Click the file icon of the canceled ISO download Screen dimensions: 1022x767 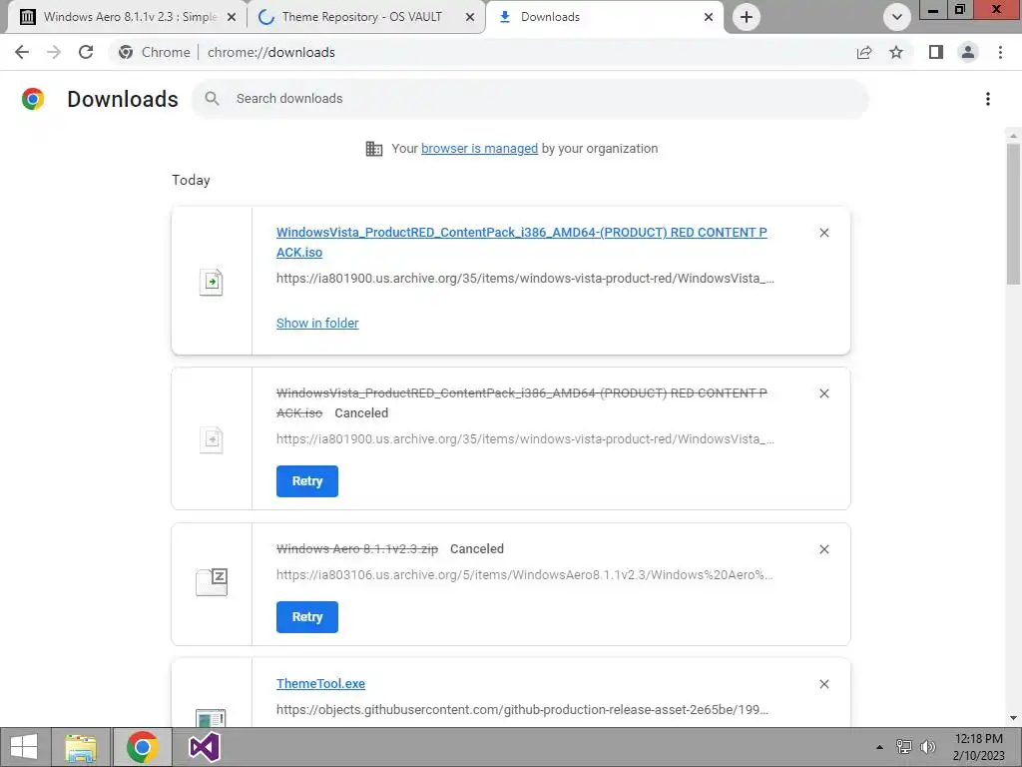212,439
